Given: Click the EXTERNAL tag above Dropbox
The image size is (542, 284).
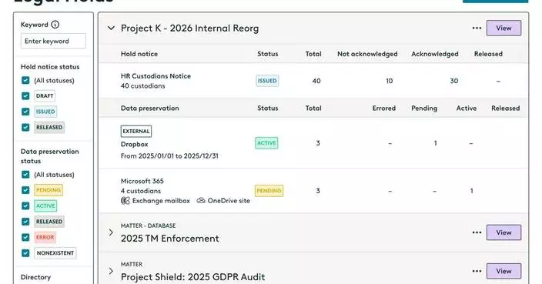Looking at the screenshot, I should (x=136, y=132).
